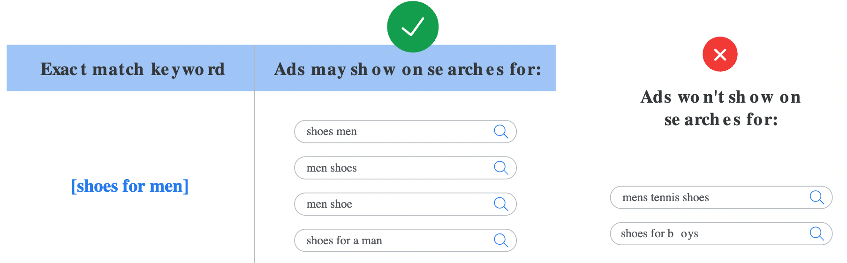Click the text "mens tennis shoes"

click(x=665, y=197)
